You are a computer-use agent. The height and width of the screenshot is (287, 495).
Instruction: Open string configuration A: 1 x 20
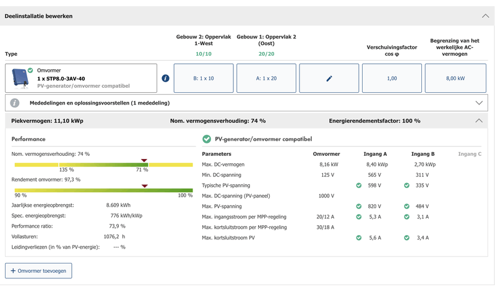pyautogui.click(x=267, y=79)
